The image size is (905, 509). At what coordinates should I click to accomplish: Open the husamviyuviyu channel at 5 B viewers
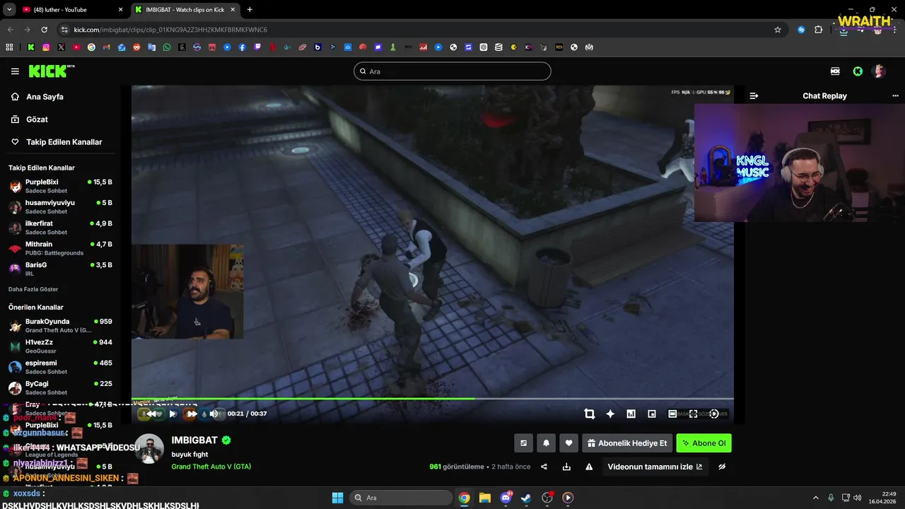[x=59, y=206]
